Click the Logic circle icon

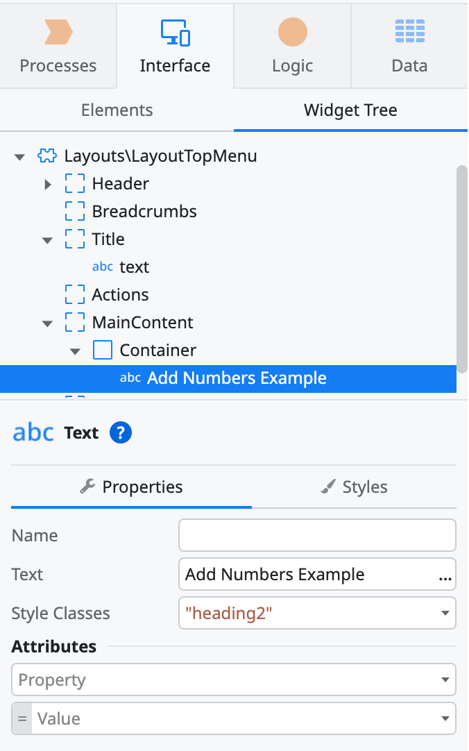pos(292,32)
